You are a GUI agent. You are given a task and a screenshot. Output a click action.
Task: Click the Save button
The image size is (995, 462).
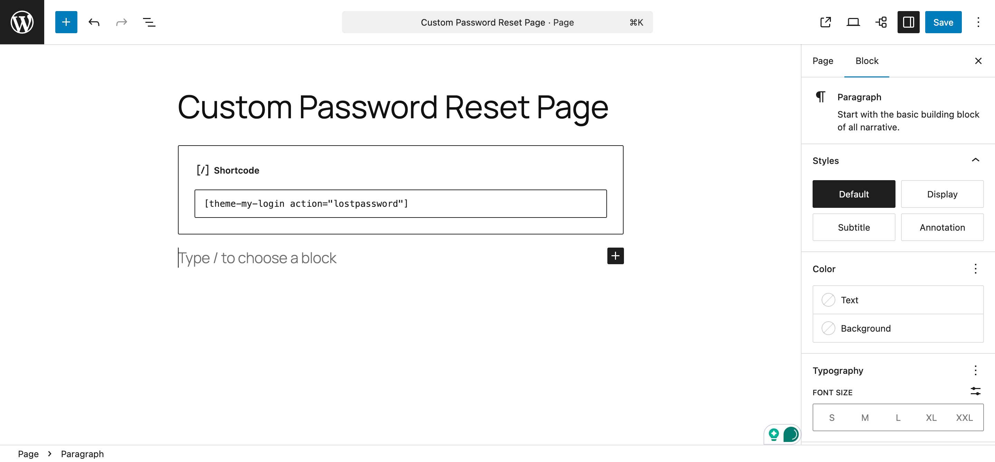(943, 22)
